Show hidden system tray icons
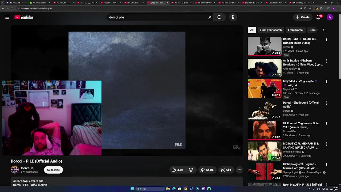The height and width of the screenshot is (192, 341). [x=309, y=189]
